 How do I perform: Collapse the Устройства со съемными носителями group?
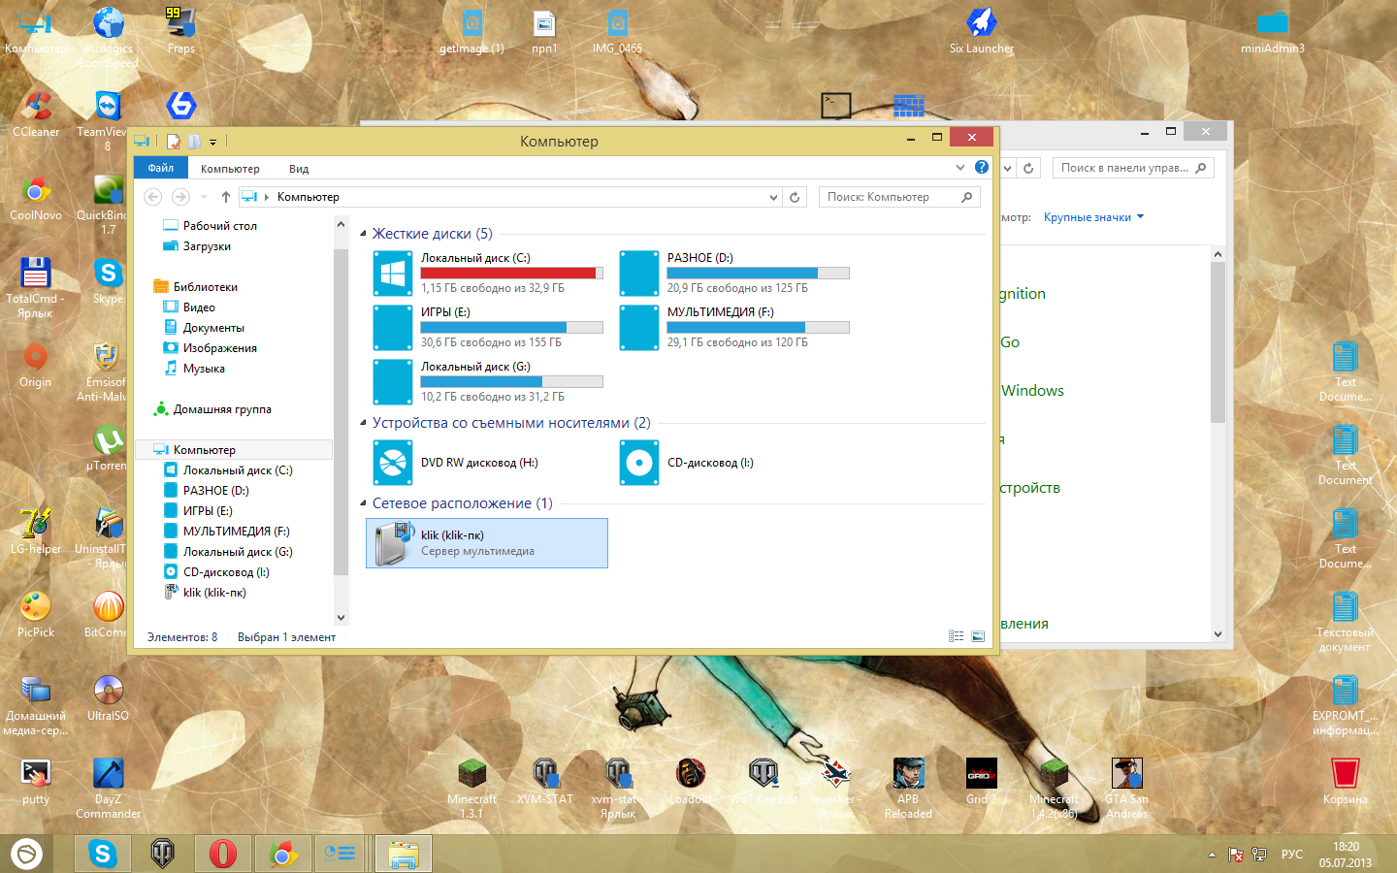click(x=364, y=423)
